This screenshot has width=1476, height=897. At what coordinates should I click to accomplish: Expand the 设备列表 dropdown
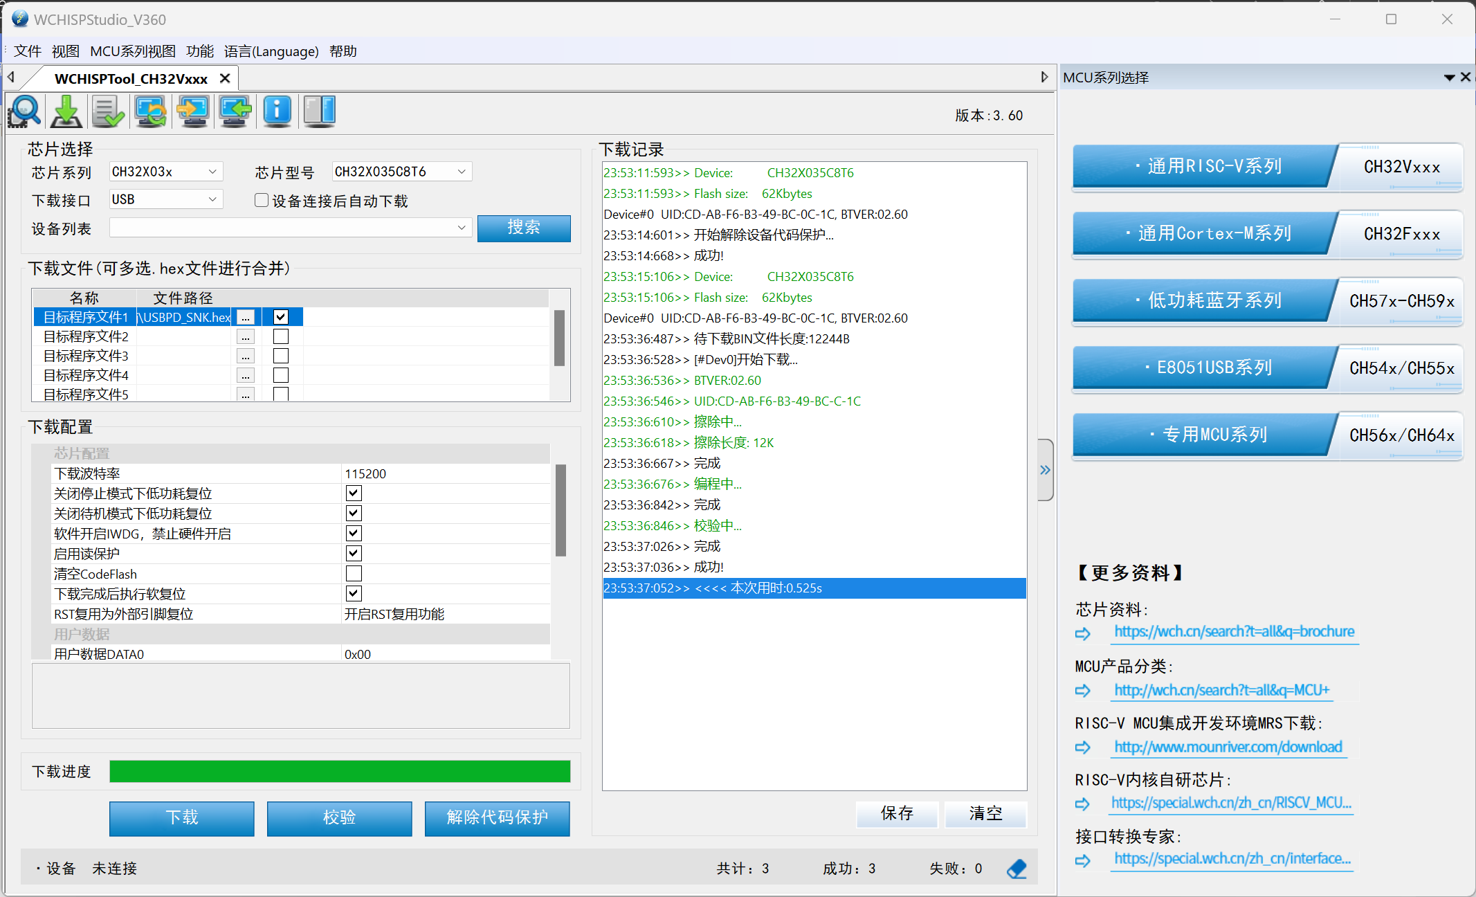(291, 228)
